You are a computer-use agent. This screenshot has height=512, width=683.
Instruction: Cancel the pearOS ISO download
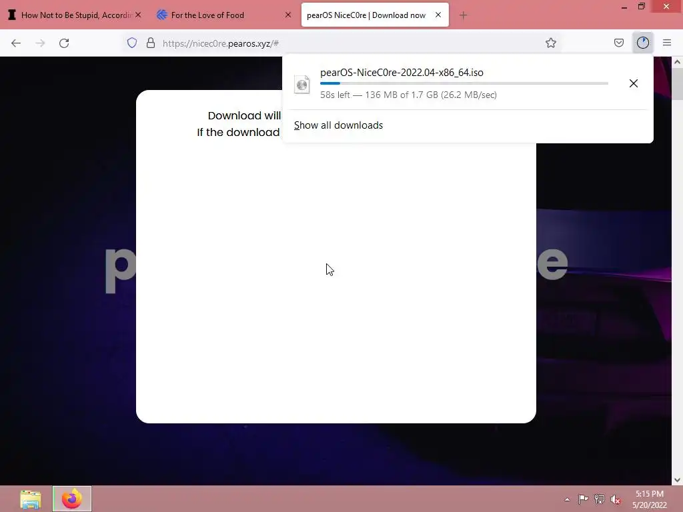point(634,83)
